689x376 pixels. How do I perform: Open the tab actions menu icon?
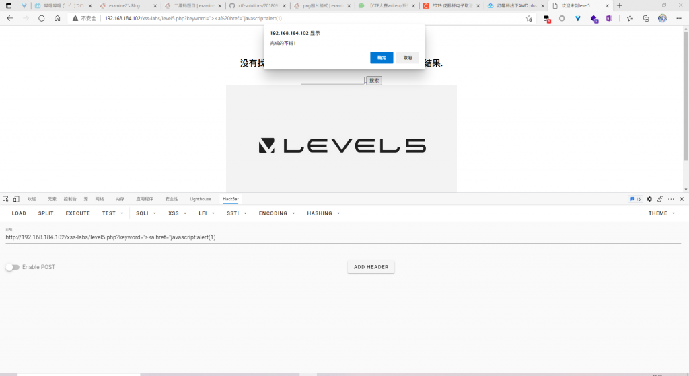coord(8,5)
